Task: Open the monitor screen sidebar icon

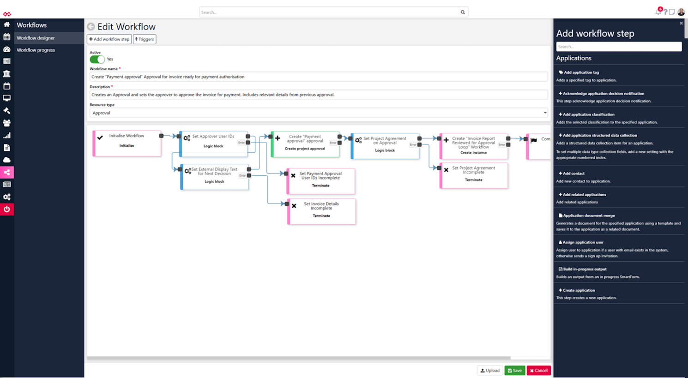Action: 6,98
